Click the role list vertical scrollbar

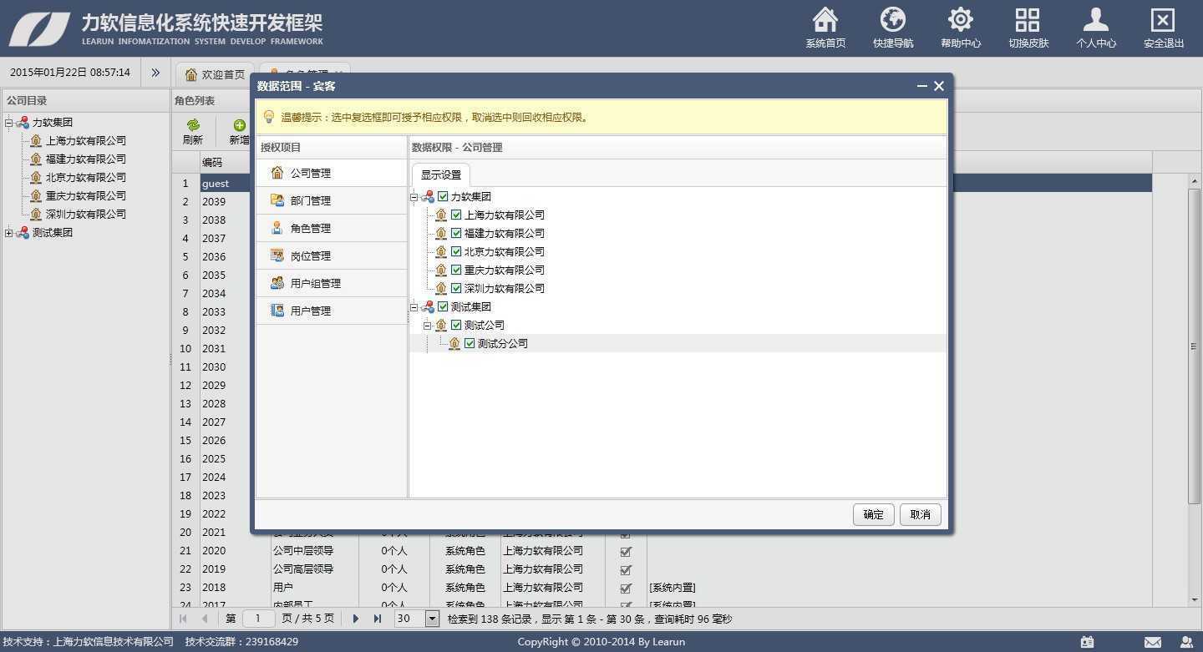(1194, 346)
